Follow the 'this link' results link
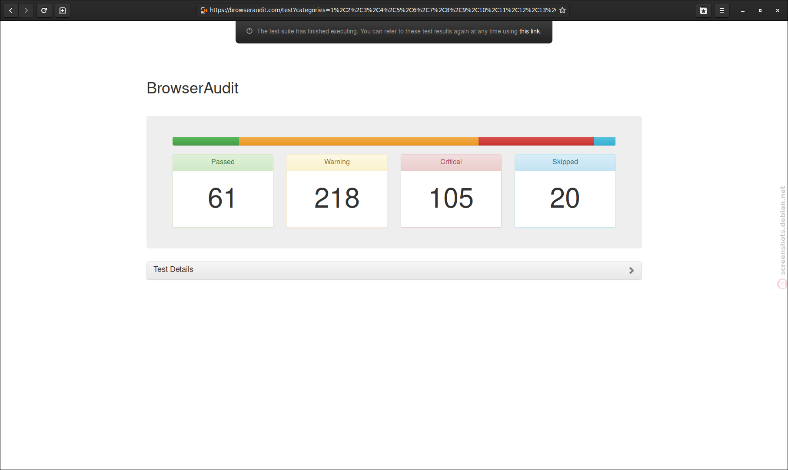The image size is (788, 470). (529, 31)
